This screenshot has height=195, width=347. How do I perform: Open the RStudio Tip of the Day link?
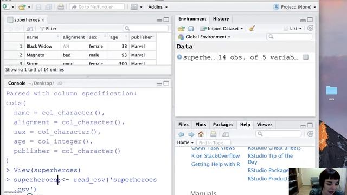tap(270, 159)
